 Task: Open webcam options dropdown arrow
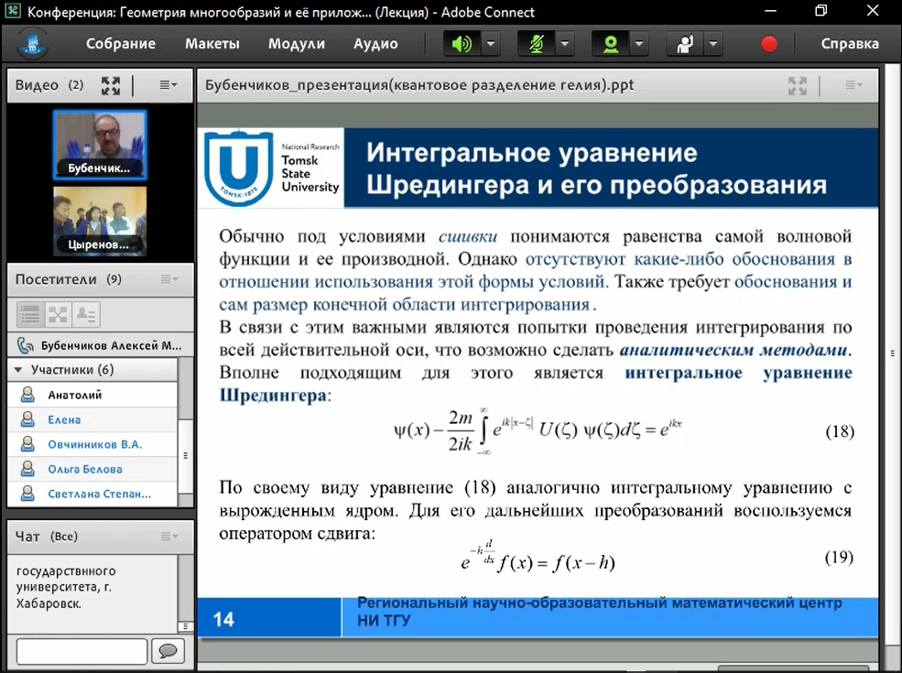(x=639, y=44)
